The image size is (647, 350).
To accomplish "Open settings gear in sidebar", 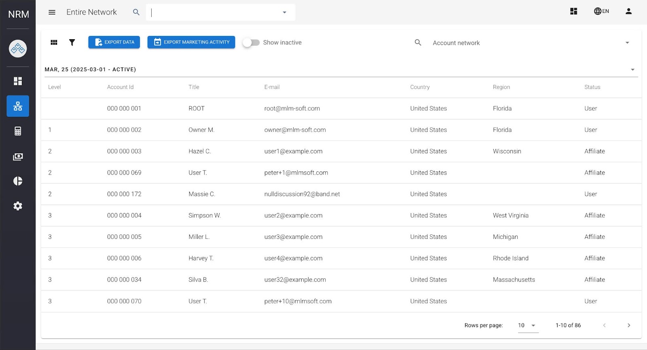I will point(18,206).
